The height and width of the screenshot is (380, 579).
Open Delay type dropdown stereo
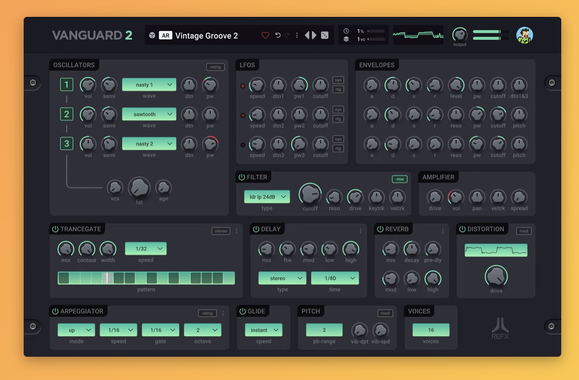coord(282,278)
